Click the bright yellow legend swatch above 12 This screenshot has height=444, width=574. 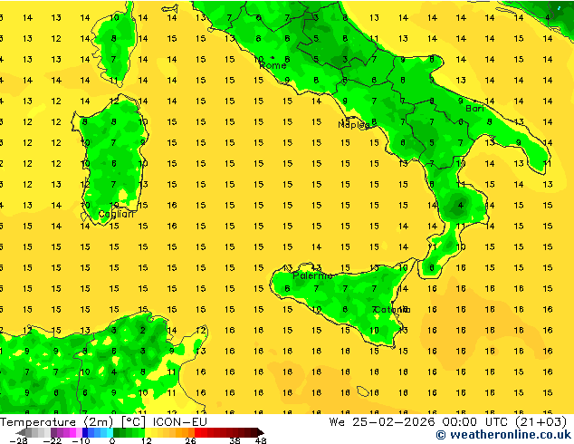[148, 432]
